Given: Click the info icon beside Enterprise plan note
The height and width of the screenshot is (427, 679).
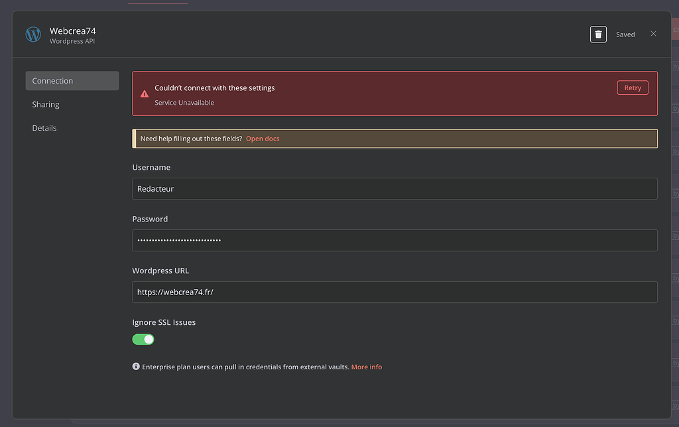Looking at the screenshot, I should (136, 367).
